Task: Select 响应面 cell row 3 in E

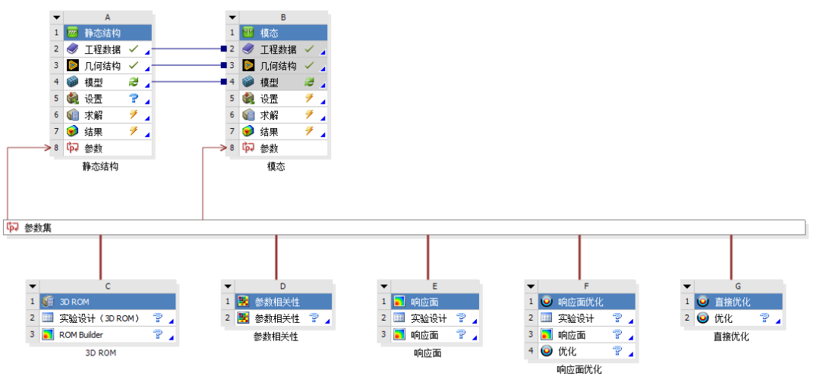Action: click(x=435, y=334)
